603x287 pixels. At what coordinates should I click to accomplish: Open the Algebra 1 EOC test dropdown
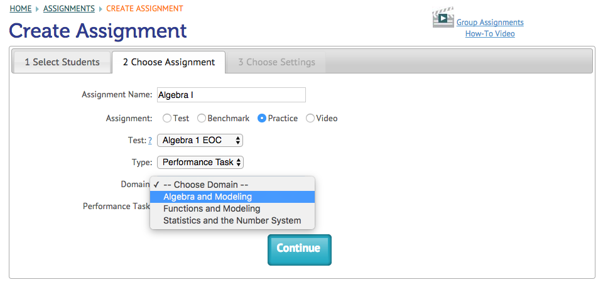tap(200, 140)
